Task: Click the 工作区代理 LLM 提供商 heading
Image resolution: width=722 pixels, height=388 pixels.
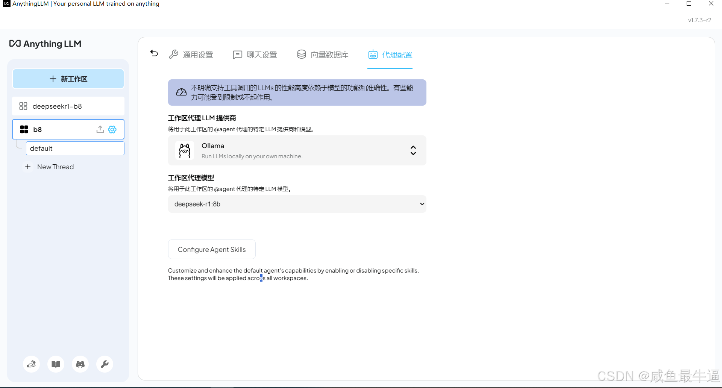Action: tap(202, 118)
